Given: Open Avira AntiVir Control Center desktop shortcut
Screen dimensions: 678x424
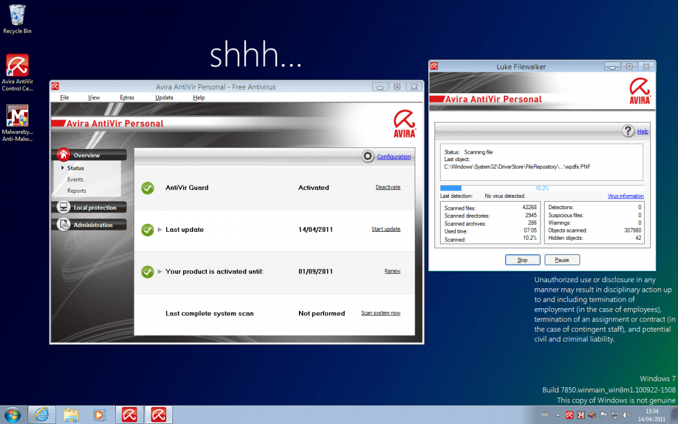Looking at the screenshot, I should 17,72.
